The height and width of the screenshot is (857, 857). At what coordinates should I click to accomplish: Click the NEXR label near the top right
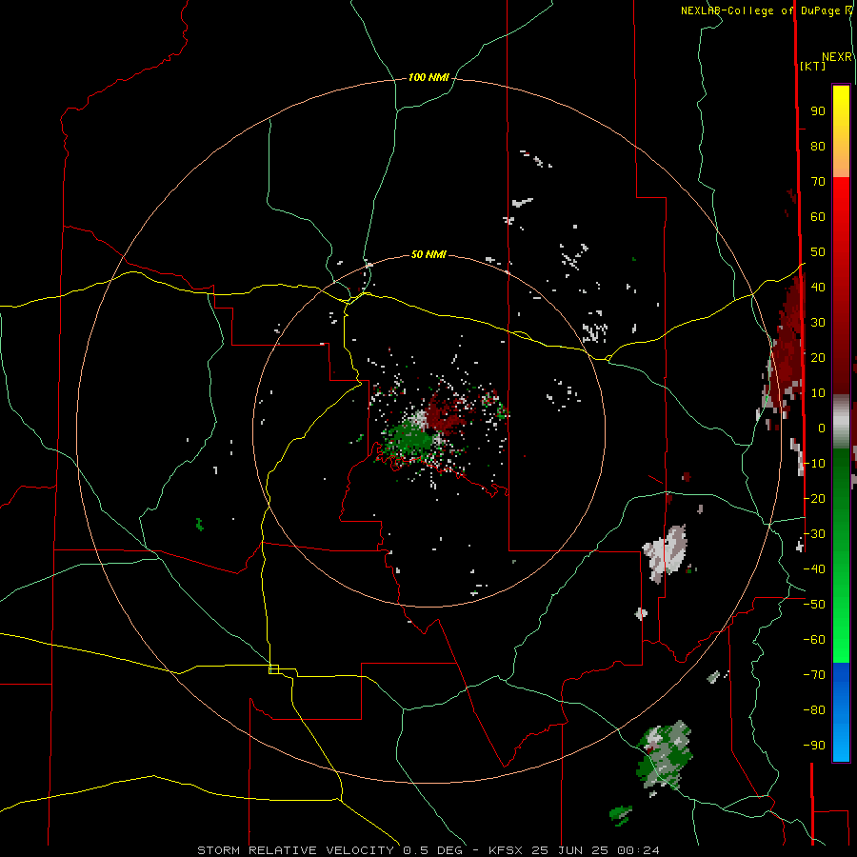[837, 57]
